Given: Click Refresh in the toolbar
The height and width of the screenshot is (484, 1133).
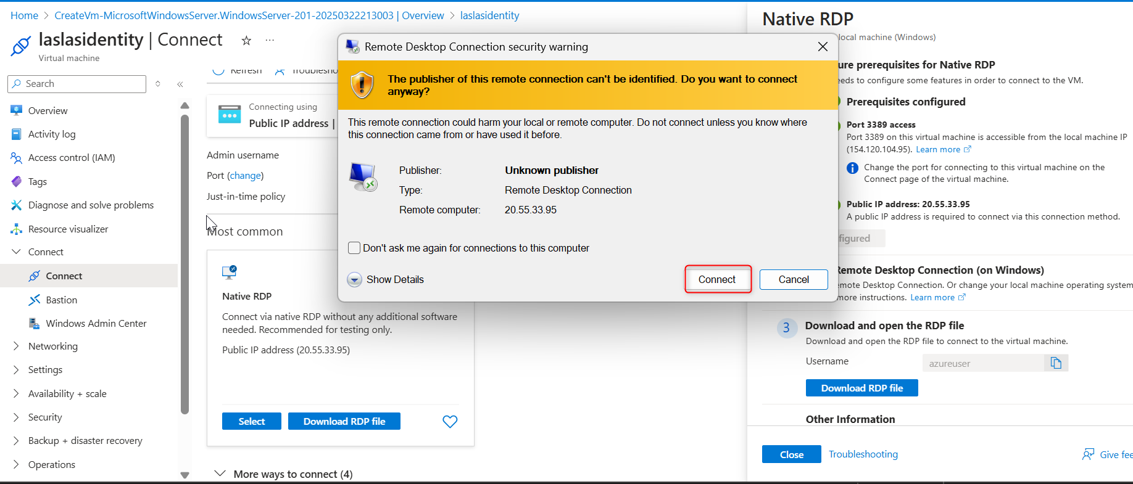Looking at the screenshot, I should click(x=238, y=70).
